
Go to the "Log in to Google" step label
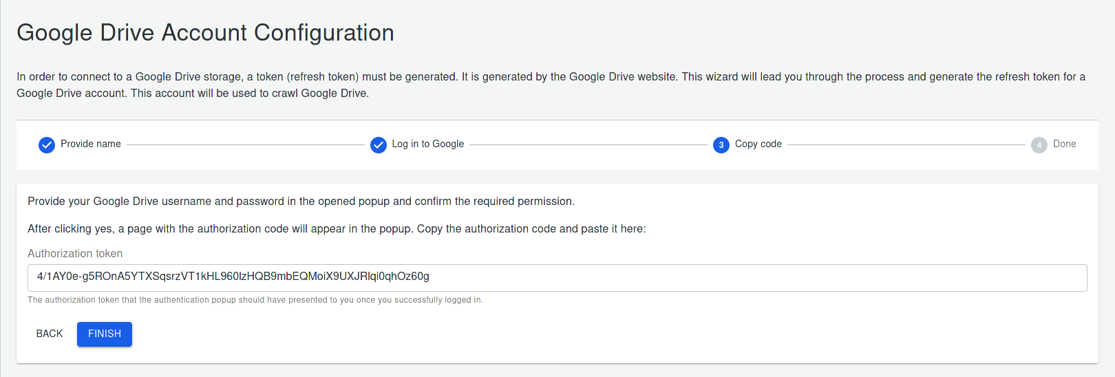coord(428,144)
